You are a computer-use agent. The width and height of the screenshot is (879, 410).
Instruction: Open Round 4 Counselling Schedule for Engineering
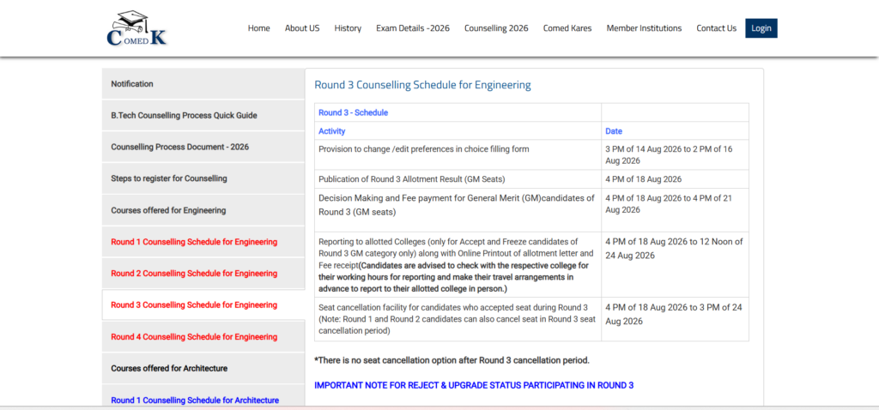click(203, 336)
